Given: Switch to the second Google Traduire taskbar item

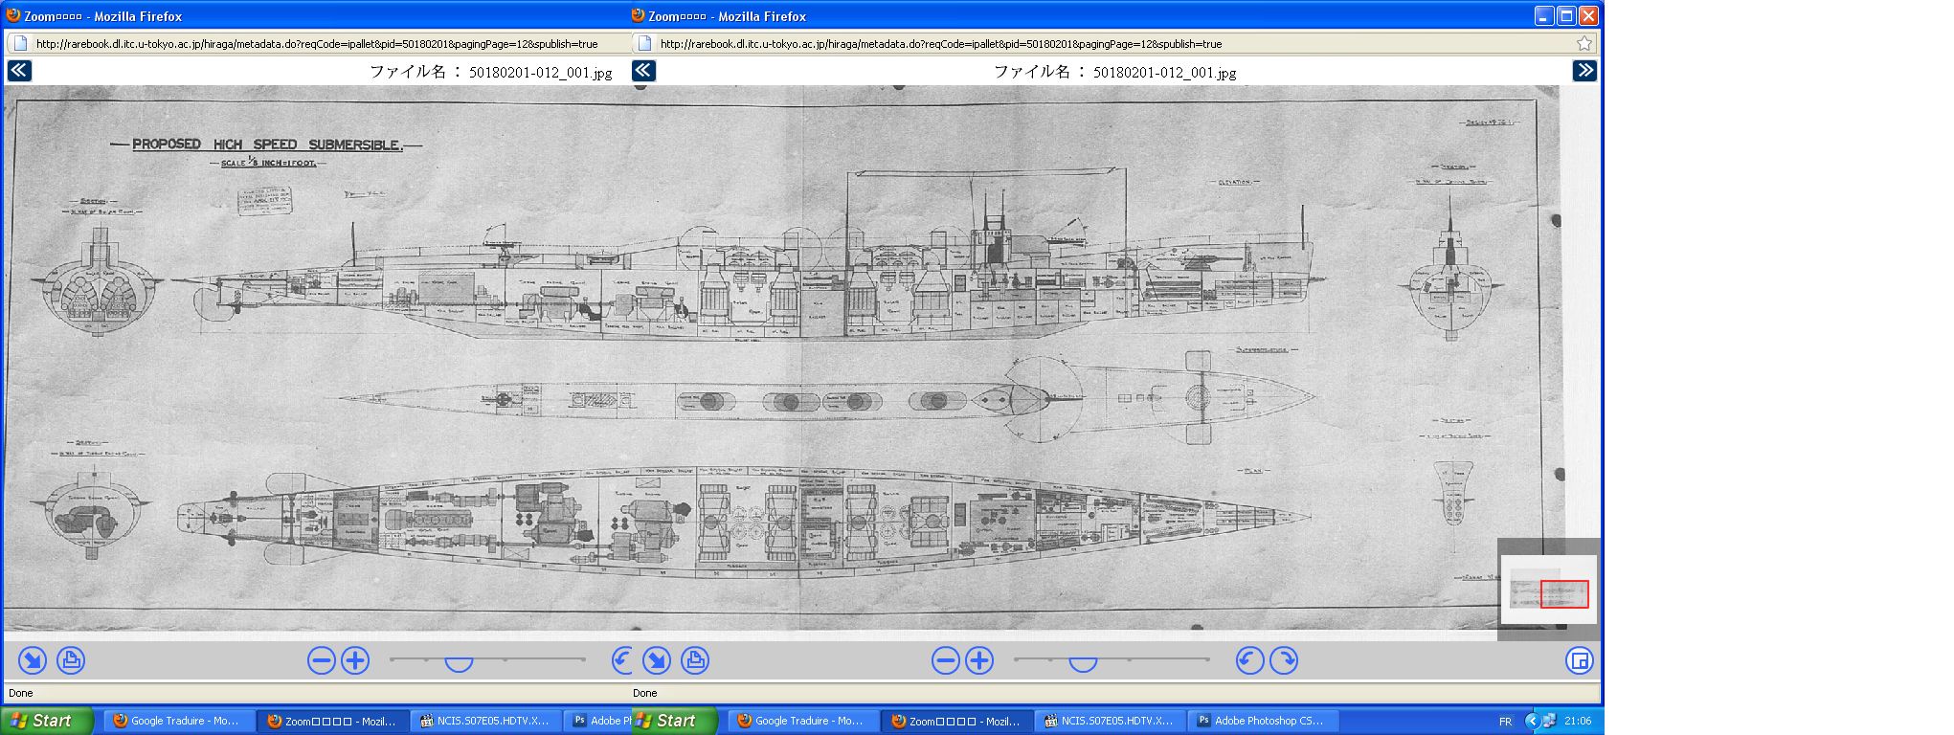Looking at the screenshot, I should [x=802, y=721].
